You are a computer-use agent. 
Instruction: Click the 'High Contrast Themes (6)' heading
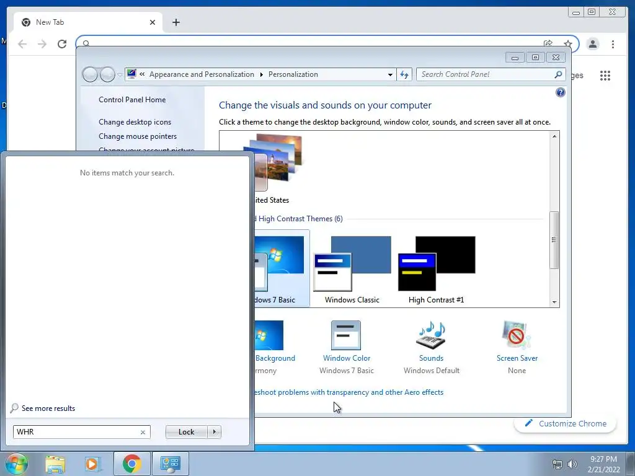(x=300, y=219)
